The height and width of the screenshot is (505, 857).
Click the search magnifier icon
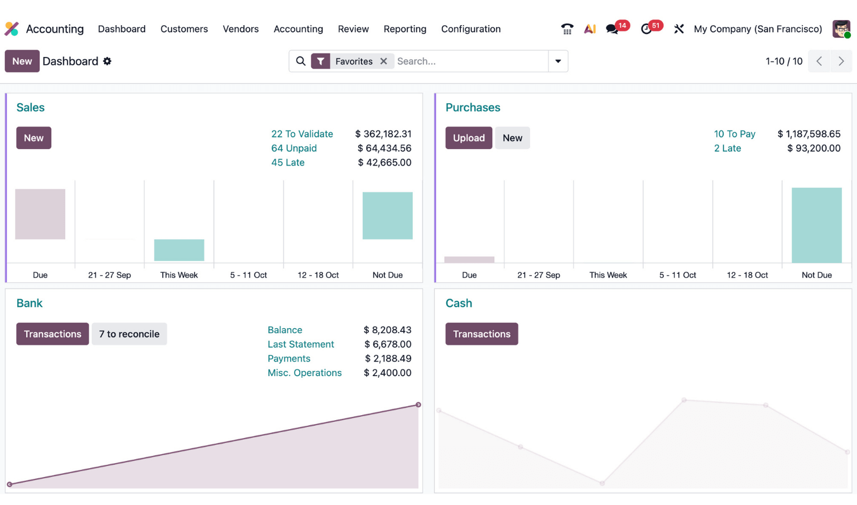pos(301,61)
